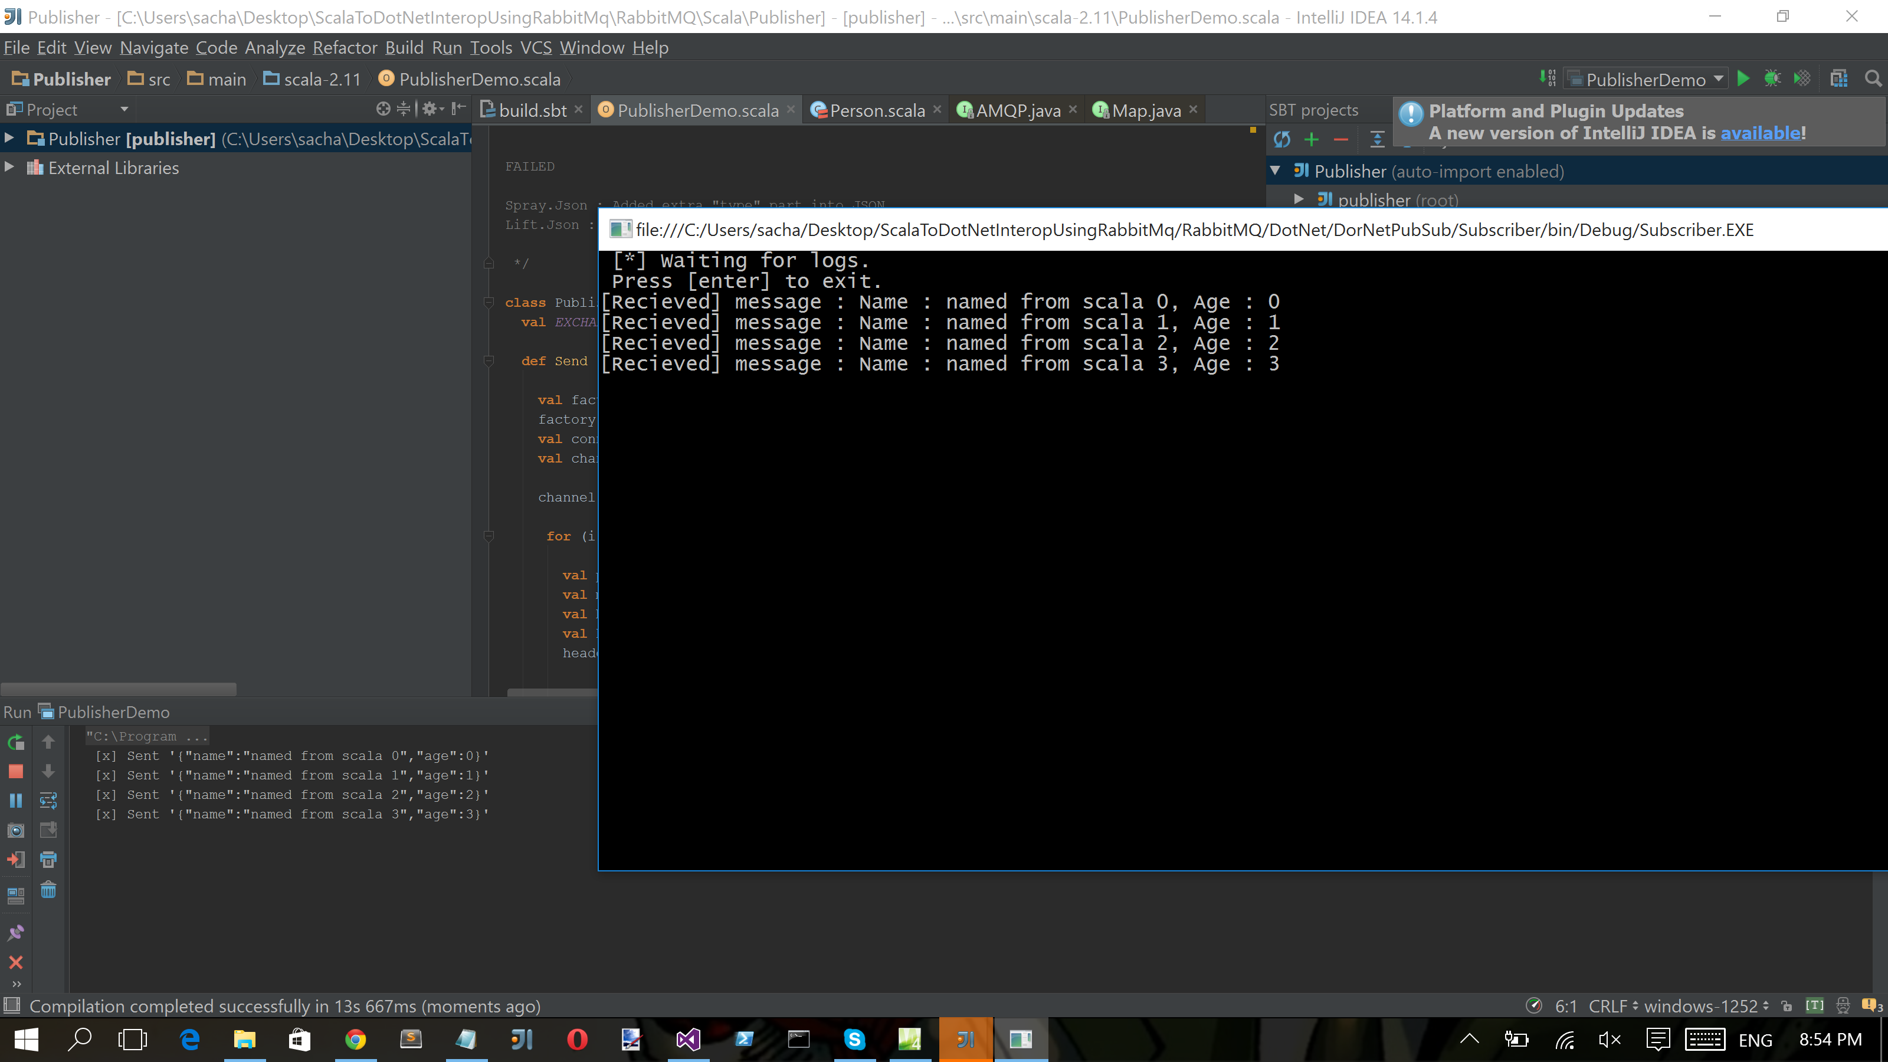This screenshot has height=1062, width=1888.
Task: Switch to Map.java editor tab
Action: click(x=1146, y=110)
